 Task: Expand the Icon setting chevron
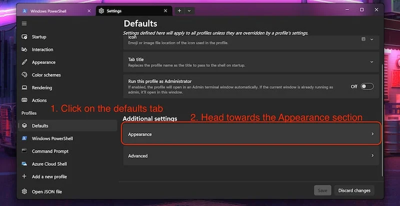click(371, 39)
